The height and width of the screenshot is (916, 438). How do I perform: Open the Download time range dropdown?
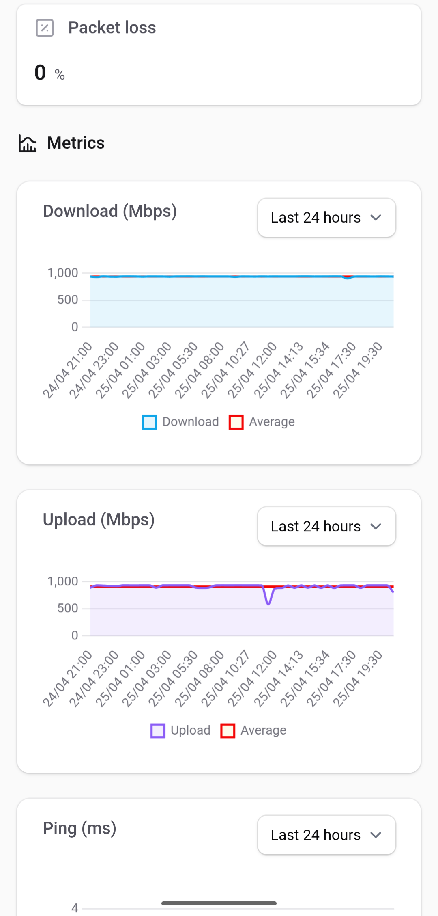(326, 218)
